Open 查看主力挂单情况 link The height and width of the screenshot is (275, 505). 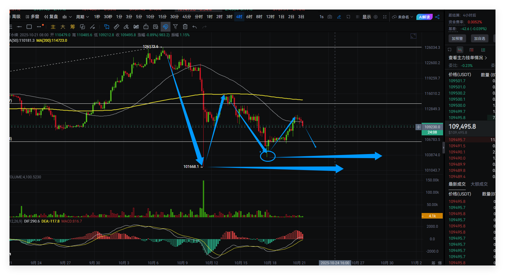tap(468, 58)
